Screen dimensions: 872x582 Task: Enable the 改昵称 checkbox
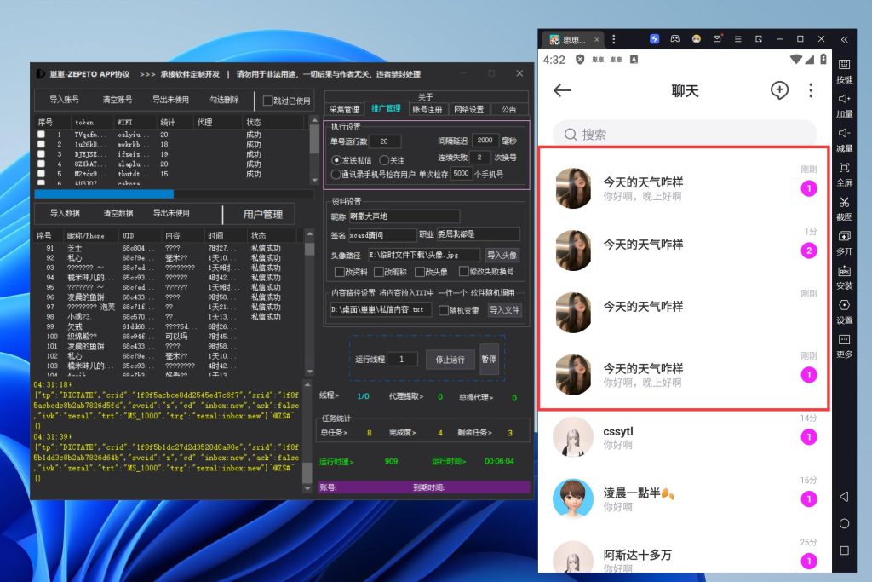pos(379,272)
